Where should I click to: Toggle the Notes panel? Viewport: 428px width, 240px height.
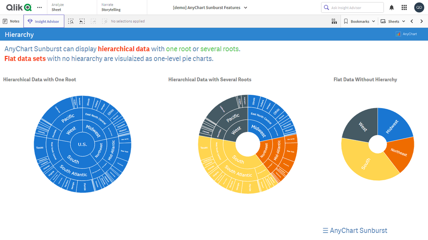click(11, 21)
